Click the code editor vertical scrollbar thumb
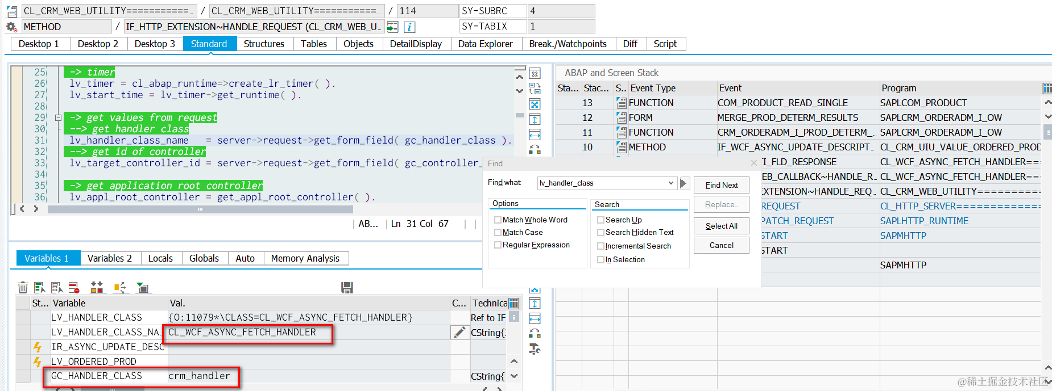The width and height of the screenshot is (1052, 391). tap(519, 115)
